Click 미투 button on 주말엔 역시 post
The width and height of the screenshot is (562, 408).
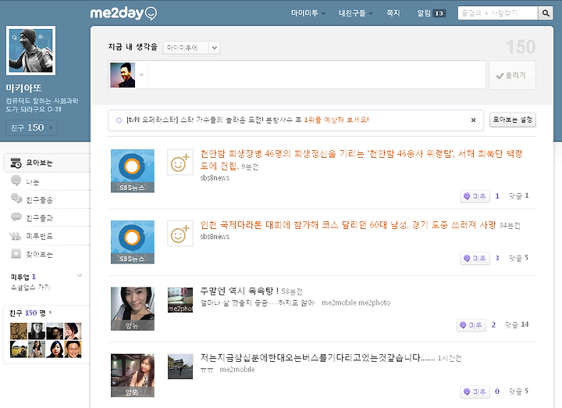coord(471,325)
